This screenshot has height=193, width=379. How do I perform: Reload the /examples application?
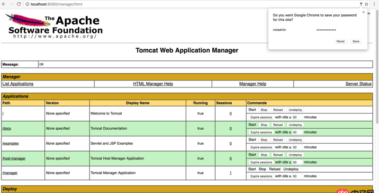tap(278, 140)
